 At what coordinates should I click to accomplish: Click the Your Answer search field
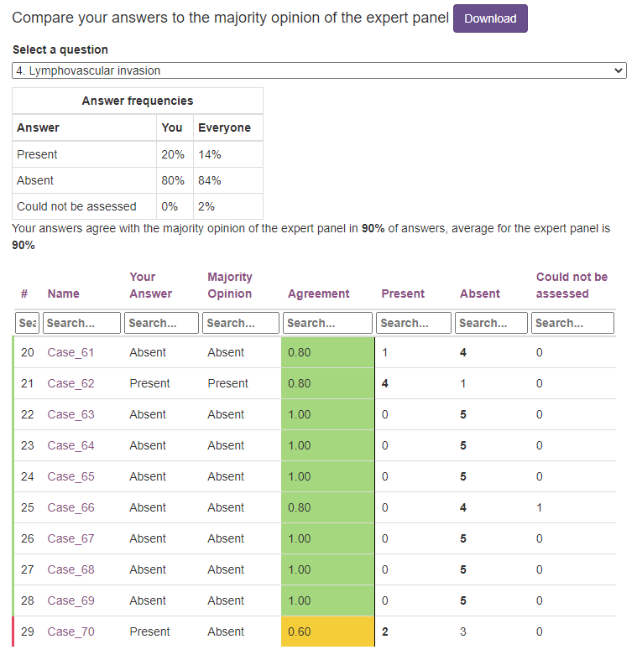pyautogui.click(x=161, y=323)
